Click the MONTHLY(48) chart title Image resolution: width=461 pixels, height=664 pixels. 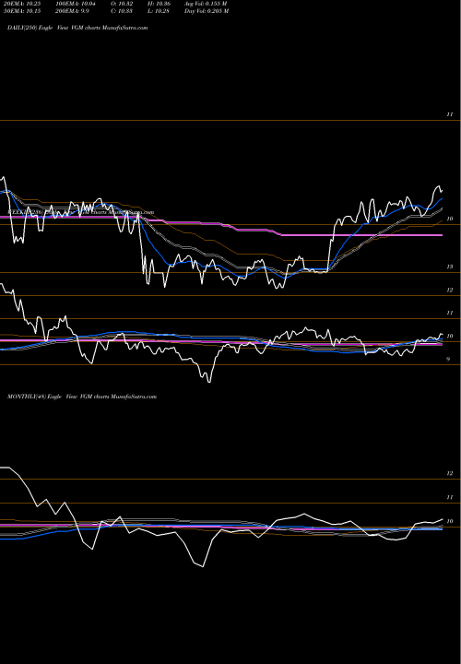(x=82, y=397)
